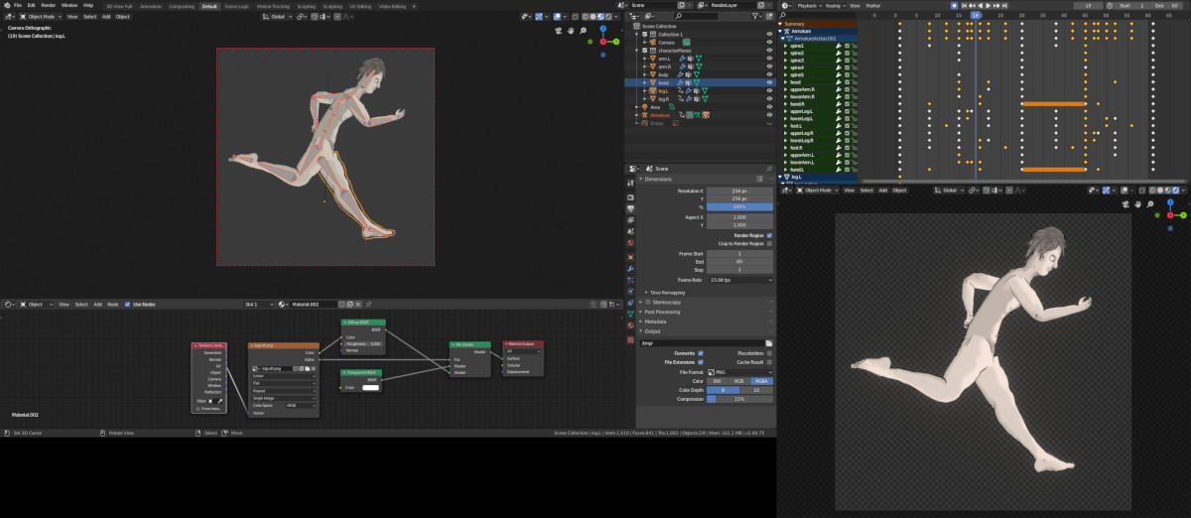The height and width of the screenshot is (518, 1191).
Task: Click the Add menu in top viewport header
Action: click(x=106, y=16)
